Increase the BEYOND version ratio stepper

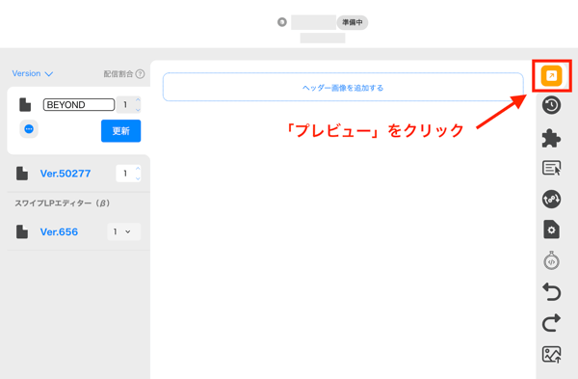138,100
